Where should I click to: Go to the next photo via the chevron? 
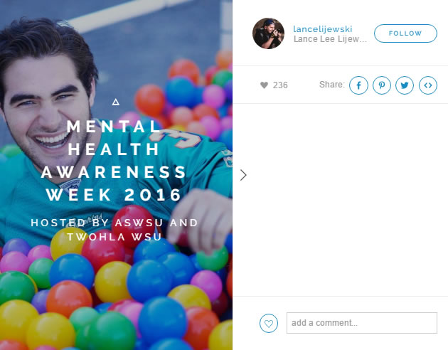pos(243,175)
